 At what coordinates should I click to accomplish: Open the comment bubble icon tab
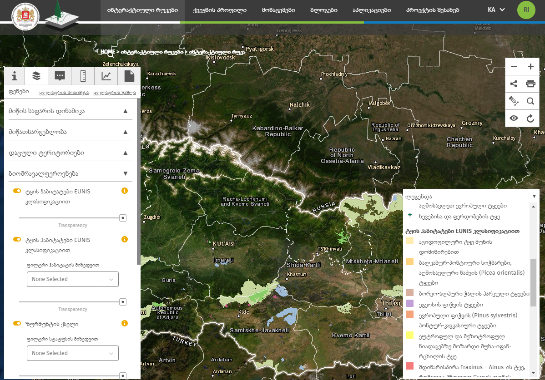click(60, 76)
